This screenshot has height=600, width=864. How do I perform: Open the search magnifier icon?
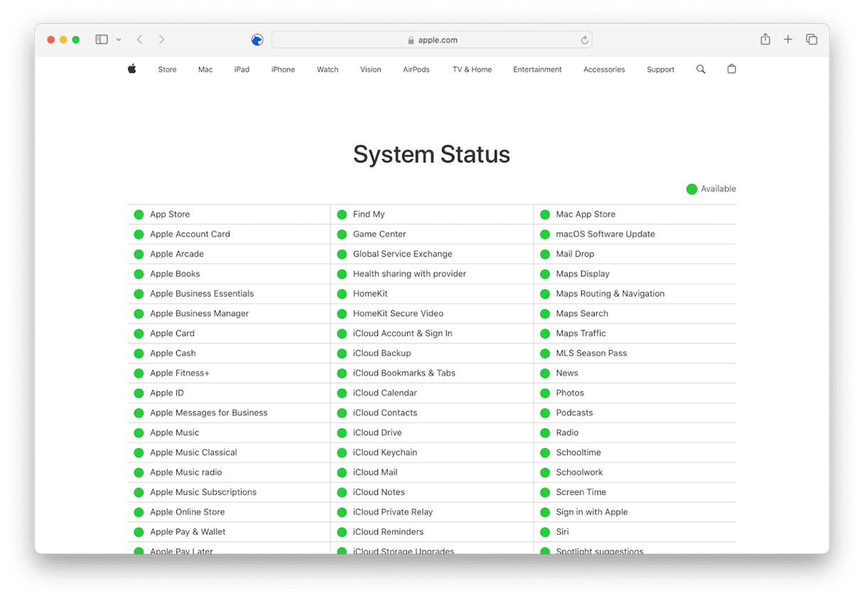pos(701,69)
